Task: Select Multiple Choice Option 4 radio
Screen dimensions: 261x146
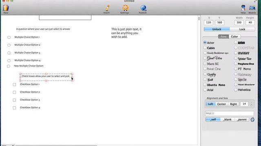Action: 9,60
